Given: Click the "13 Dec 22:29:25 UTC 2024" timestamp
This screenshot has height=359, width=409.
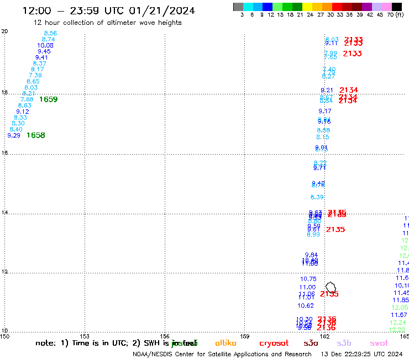Looking at the screenshot, I should click(x=361, y=354).
